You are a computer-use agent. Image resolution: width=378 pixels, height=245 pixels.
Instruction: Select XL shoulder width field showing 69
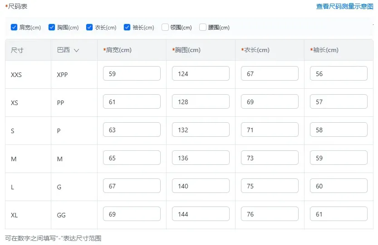(x=132, y=214)
